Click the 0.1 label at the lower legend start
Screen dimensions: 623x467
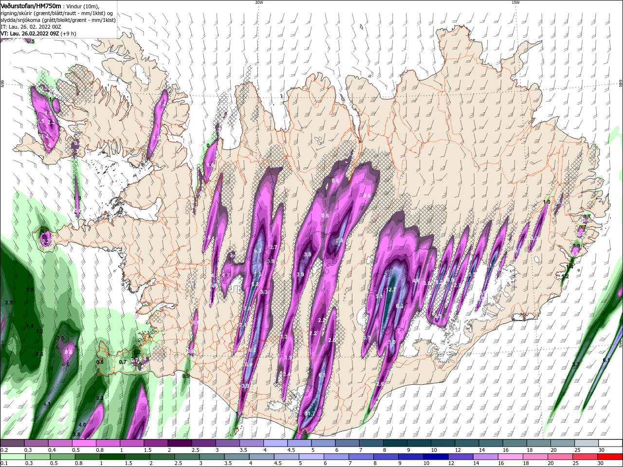click(x=4, y=464)
